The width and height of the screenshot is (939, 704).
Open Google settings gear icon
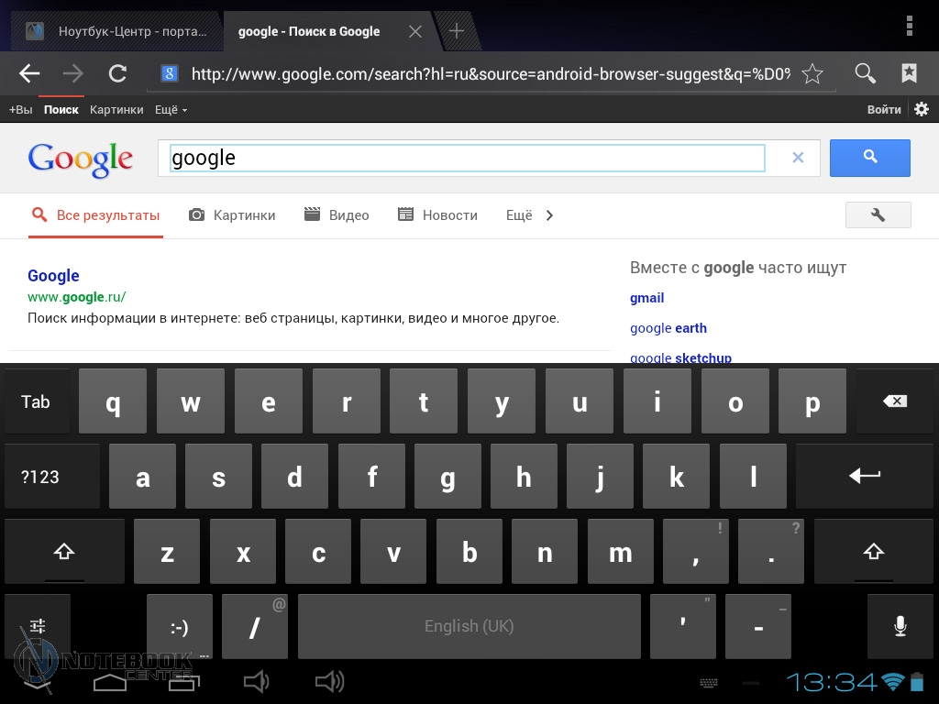(922, 109)
